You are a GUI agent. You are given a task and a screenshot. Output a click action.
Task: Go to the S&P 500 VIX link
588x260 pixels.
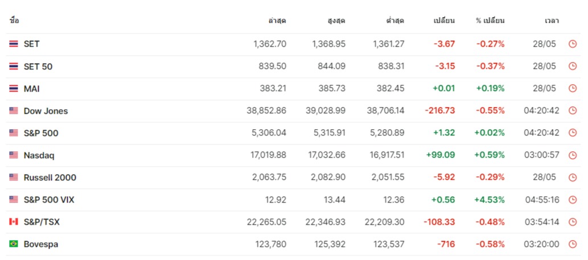(49, 200)
